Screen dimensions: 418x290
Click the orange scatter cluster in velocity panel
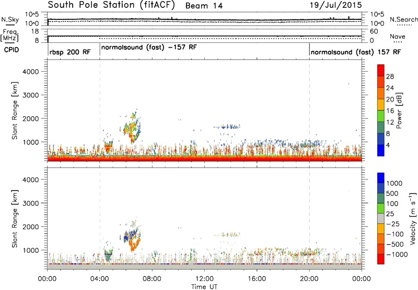pos(134,244)
